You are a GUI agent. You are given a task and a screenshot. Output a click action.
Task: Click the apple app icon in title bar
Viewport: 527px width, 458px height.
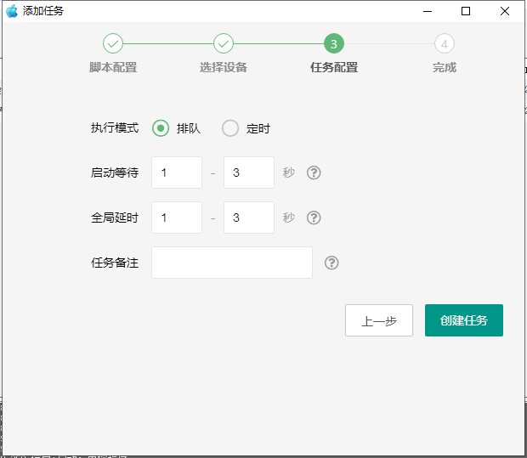tap(12, 11)
